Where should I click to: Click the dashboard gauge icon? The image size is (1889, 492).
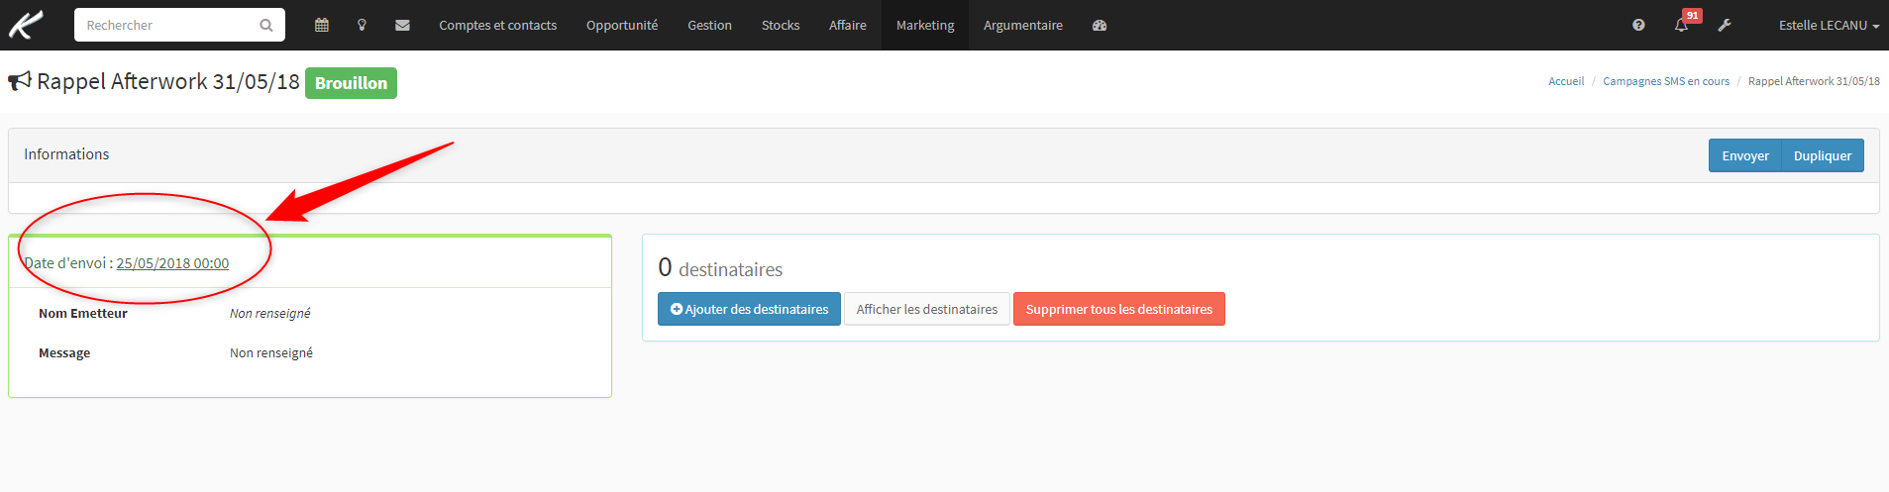point(1100,25)
